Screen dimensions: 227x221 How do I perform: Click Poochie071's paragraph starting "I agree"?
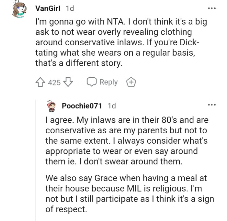126,141
